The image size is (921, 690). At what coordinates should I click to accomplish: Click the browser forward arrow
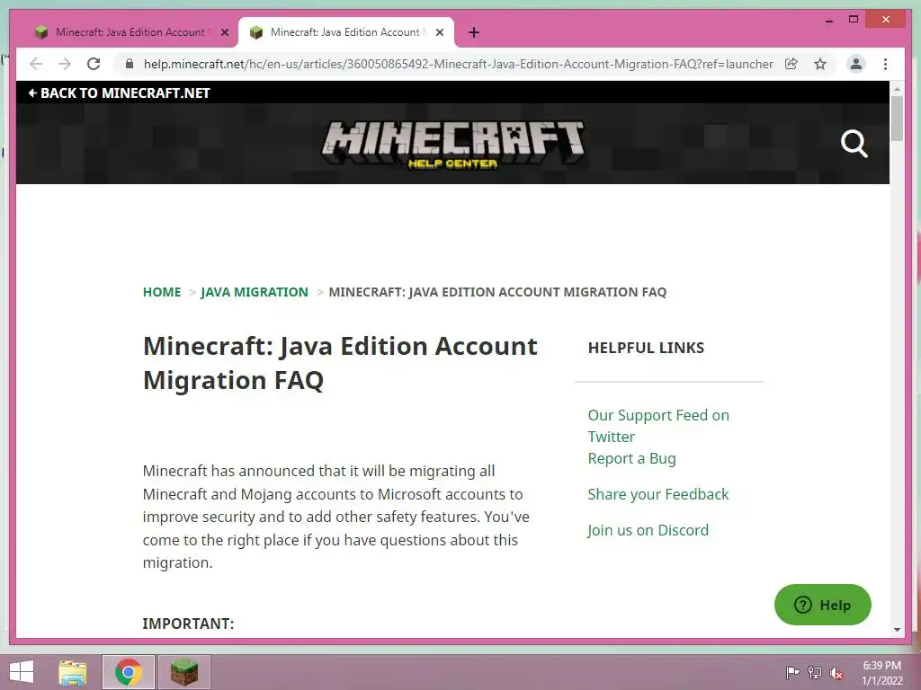(x=65, y=64)
